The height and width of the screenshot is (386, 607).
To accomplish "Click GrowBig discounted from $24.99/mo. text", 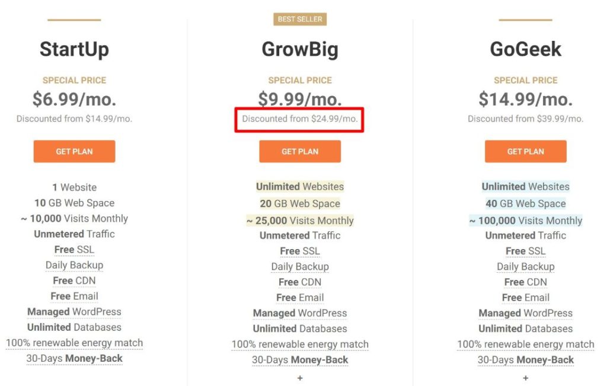I will coord(299,119).
